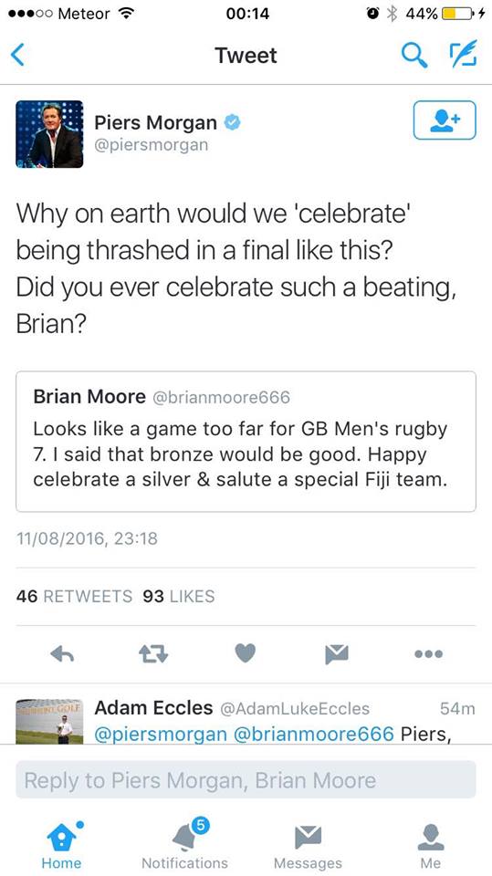Tap the Reply to Piers Morgan field

point(246,780)
